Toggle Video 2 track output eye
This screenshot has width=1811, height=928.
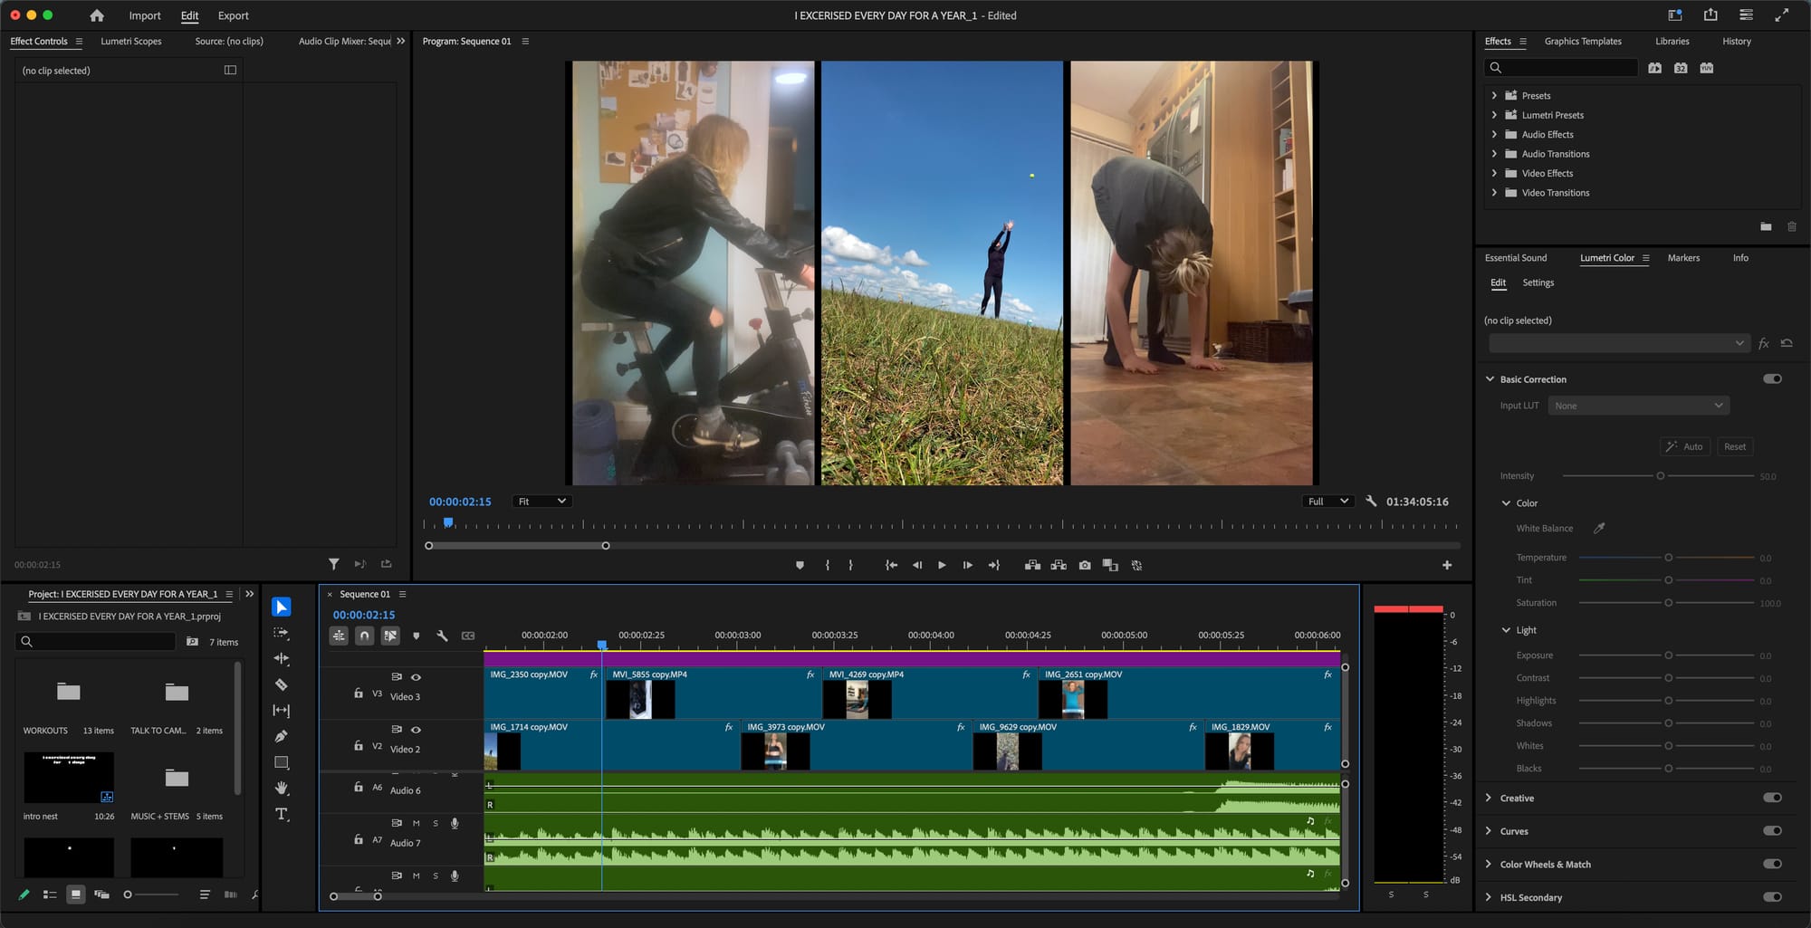tap(416, 729)
